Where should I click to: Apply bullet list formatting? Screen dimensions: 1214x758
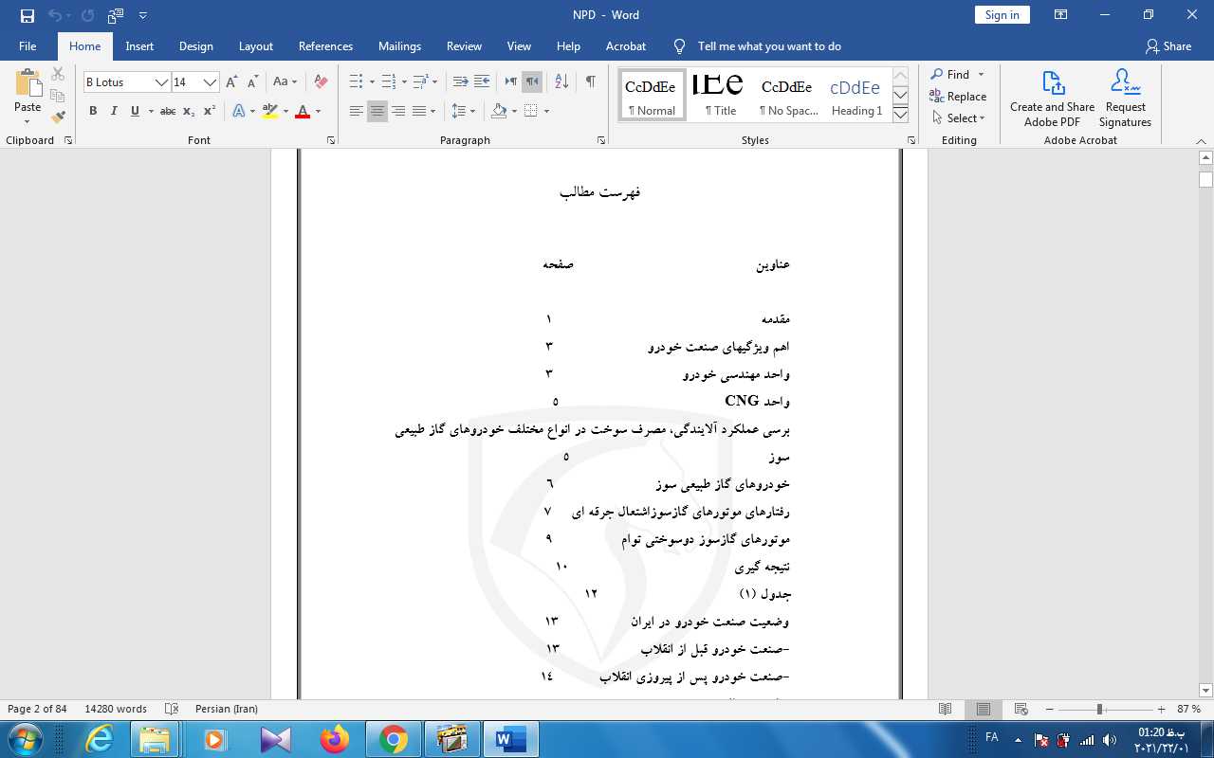(355, 82)
